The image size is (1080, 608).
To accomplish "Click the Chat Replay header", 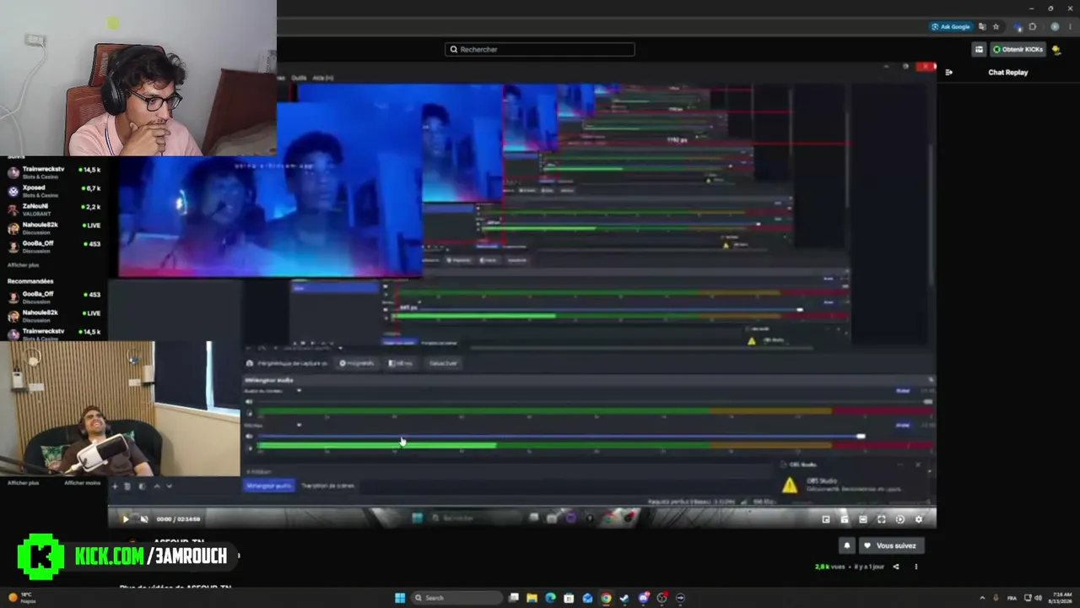I will (x=1008, y=73).
